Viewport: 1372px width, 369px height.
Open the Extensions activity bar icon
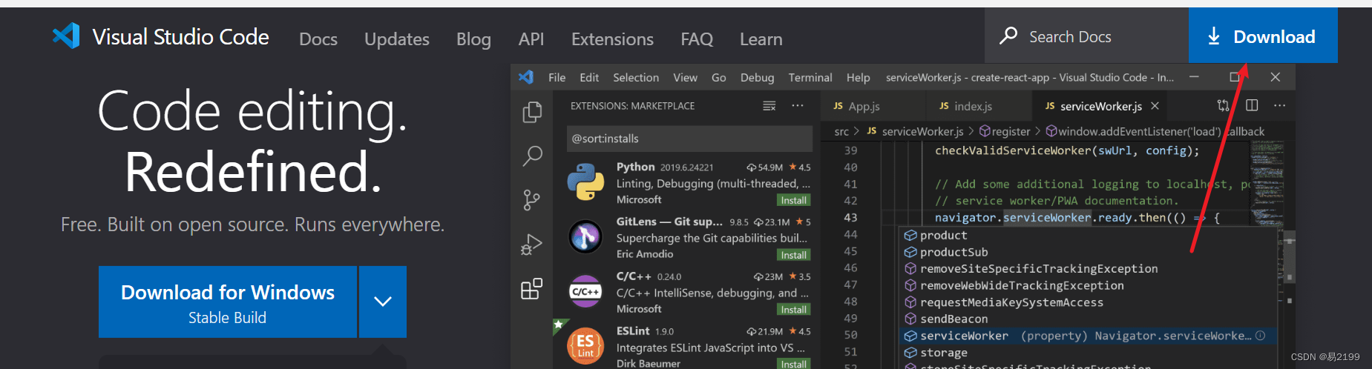532,288
